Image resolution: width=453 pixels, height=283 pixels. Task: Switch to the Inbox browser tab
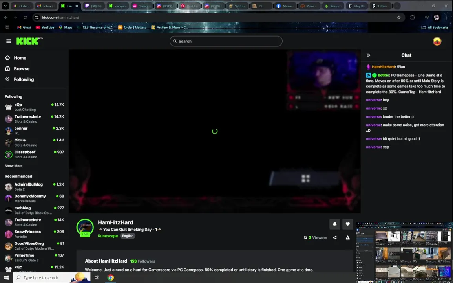(x=46, y=6)
